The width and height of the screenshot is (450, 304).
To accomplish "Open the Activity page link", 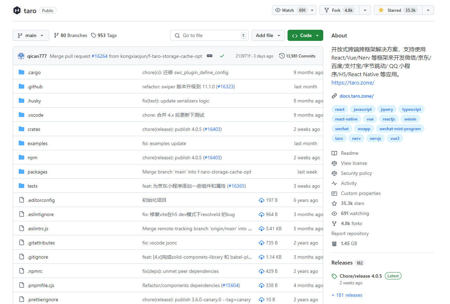I will point(348,183).
